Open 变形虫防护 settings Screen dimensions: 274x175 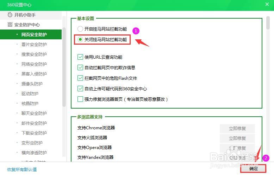tap(32, 143)
